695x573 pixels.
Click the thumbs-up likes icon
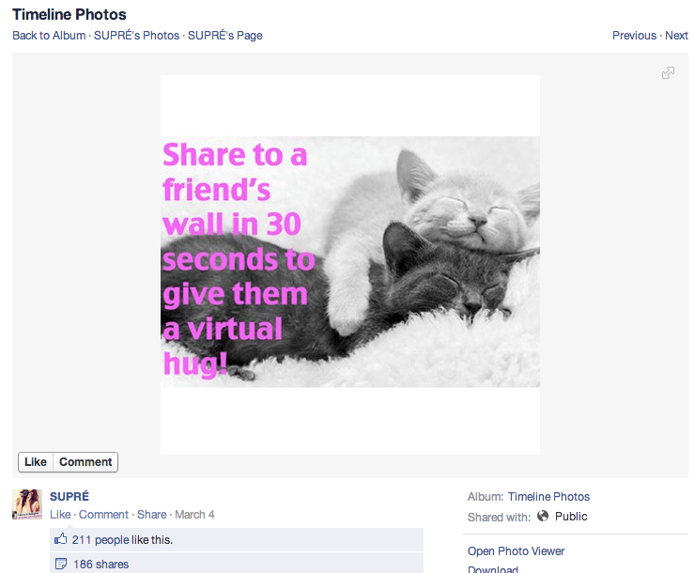60,539
